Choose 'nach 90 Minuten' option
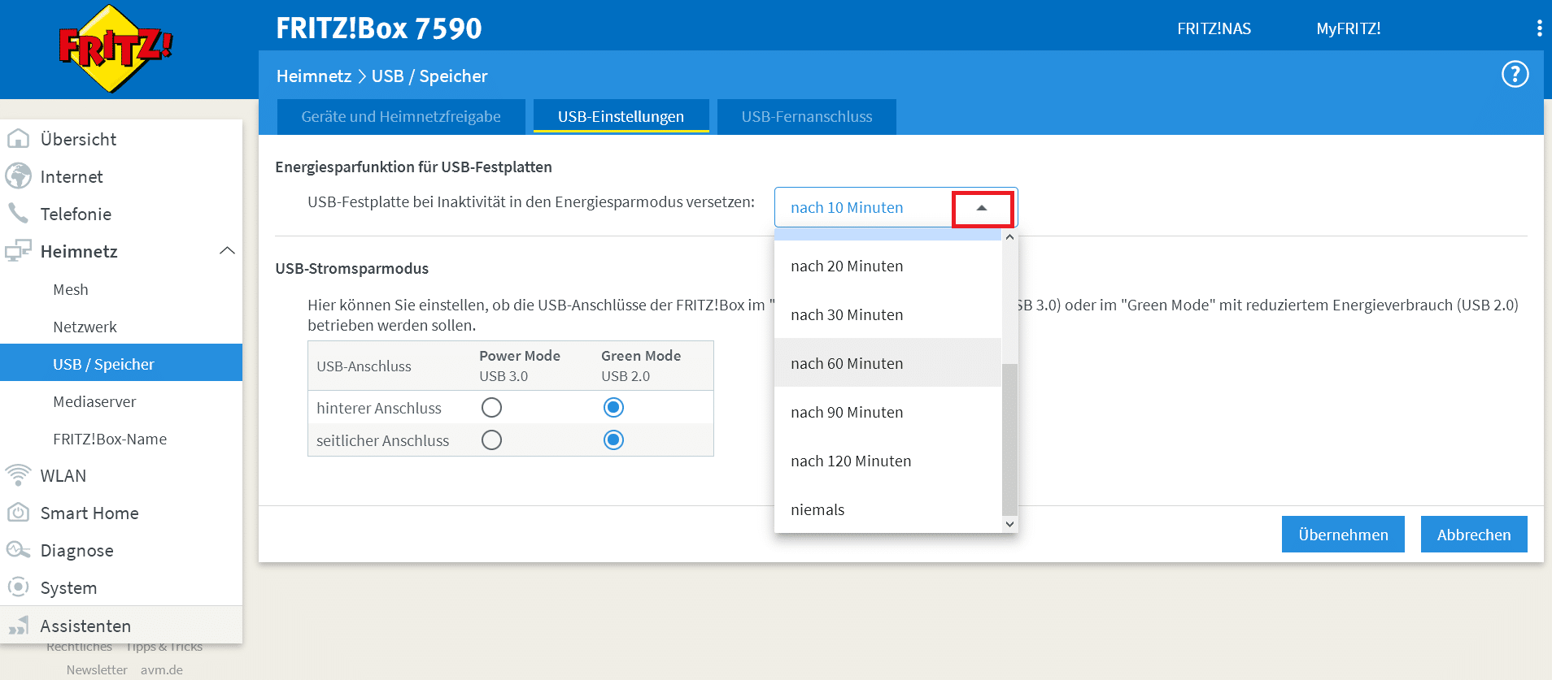The image size is (1552, 680). tap(887, 412)
